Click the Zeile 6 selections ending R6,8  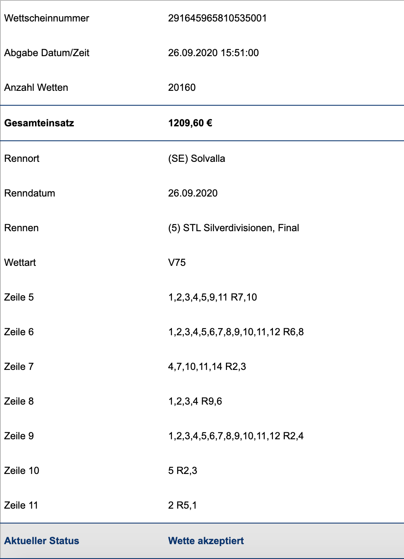tap(236, 332)
